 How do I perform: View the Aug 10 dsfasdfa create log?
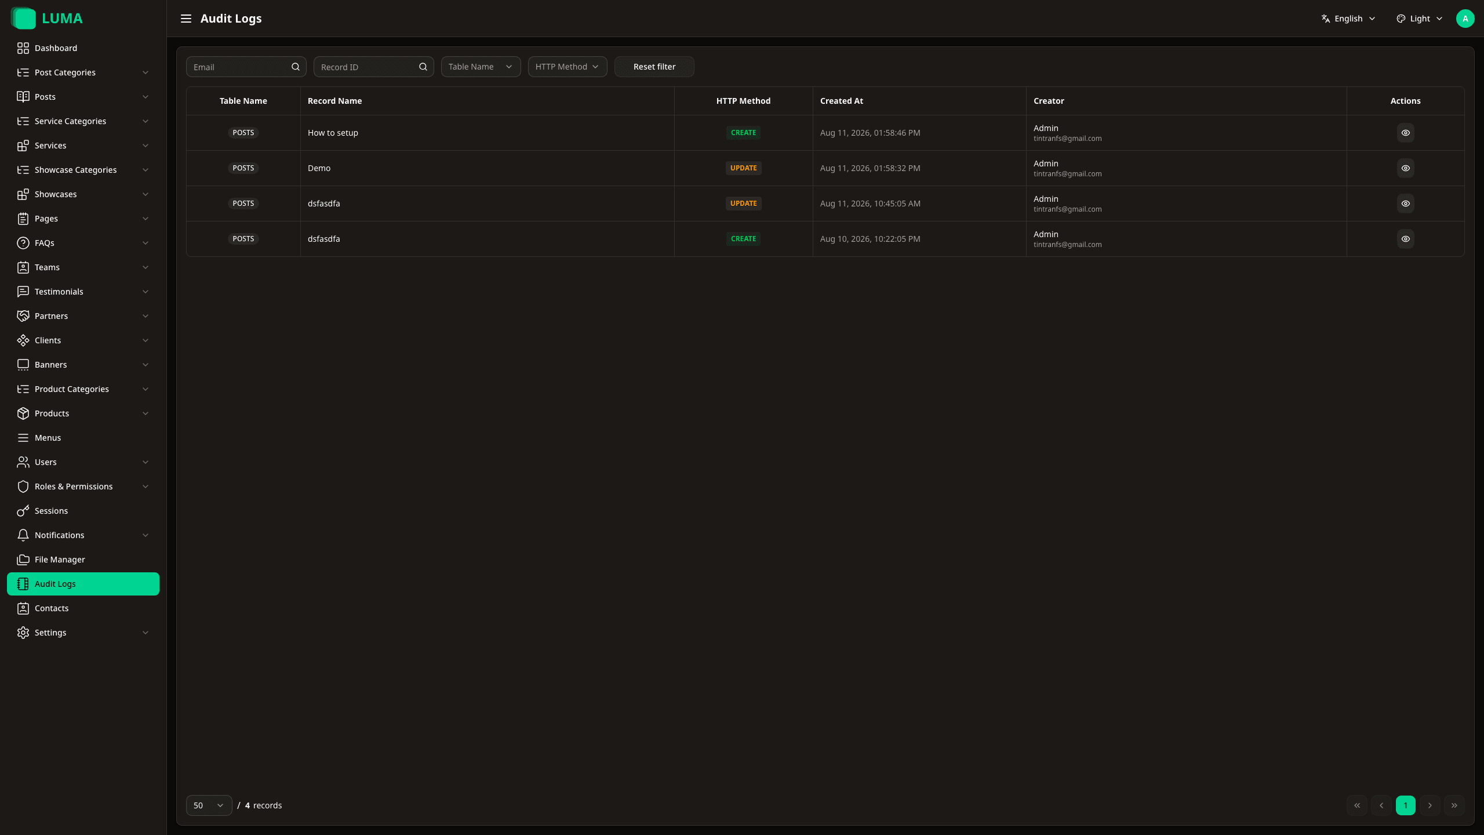pos(1405,239)
